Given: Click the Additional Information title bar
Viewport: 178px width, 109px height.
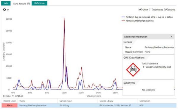Looking at the screenshot, I should [x=149, y=37].
